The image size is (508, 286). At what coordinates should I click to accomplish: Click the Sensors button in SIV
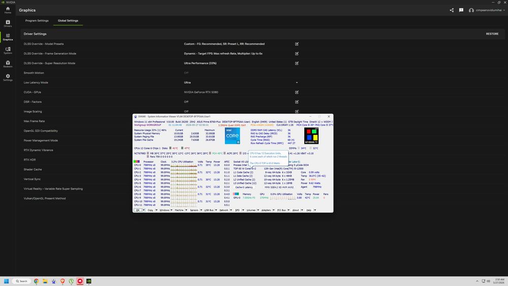tap(194, 210)
